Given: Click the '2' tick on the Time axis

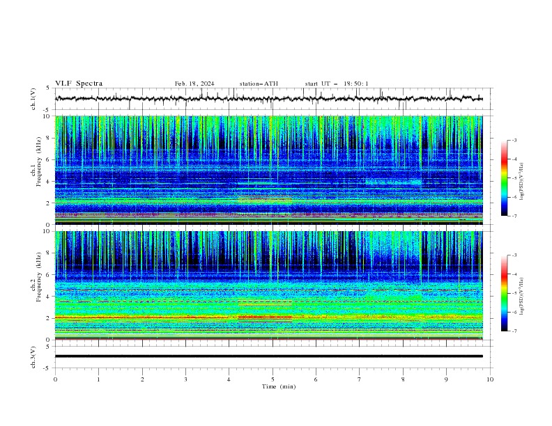Looking at the screenshot, I should click(142, 379).
